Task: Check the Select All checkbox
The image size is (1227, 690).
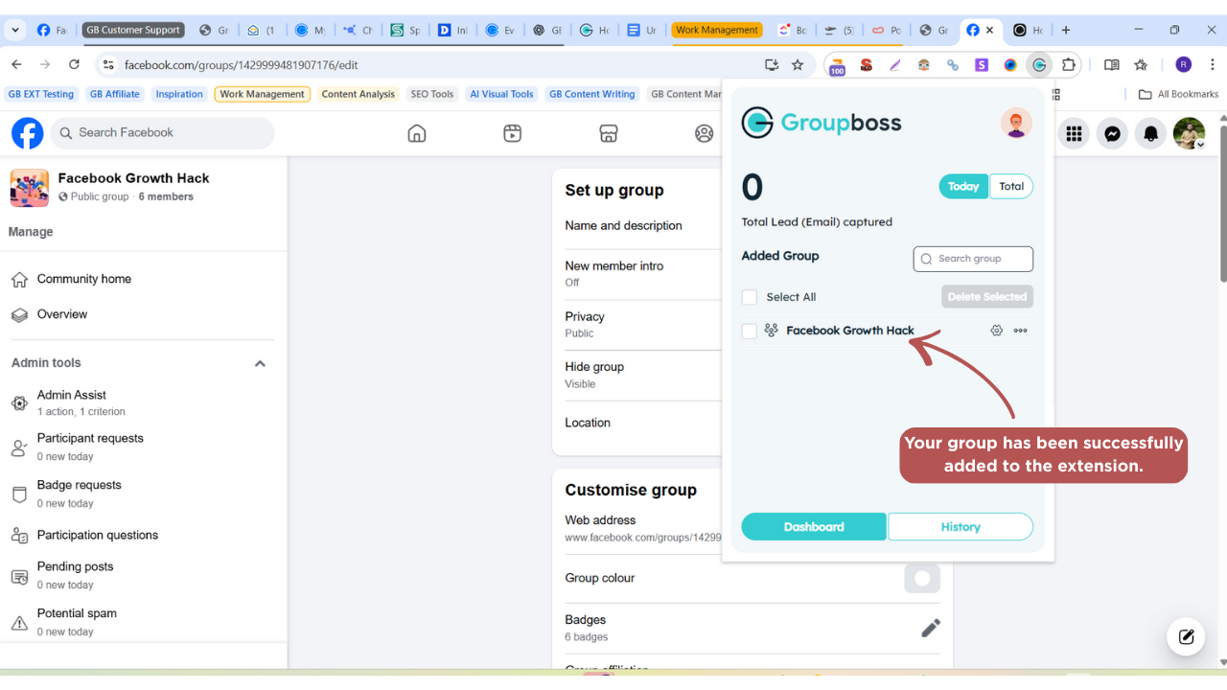Action: coord(750,297)
